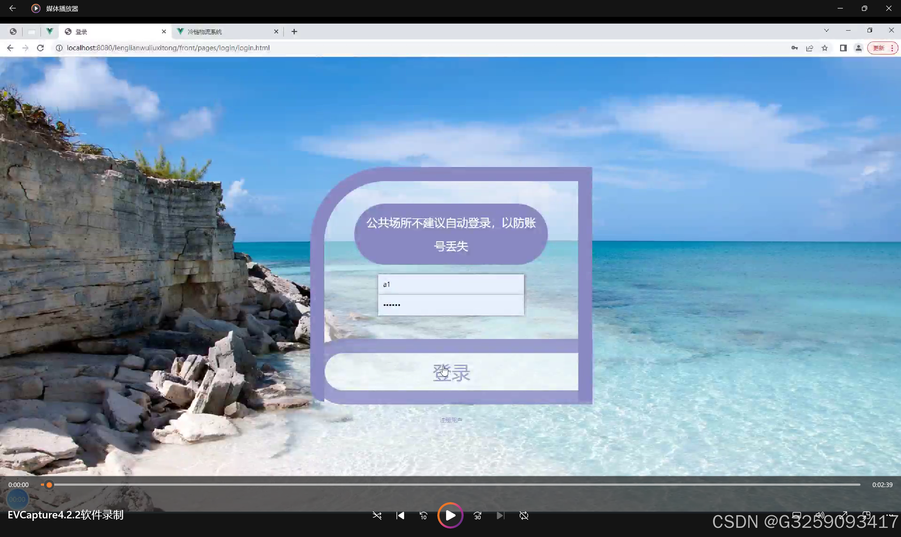Open the globe-icon pinned browser tab
This screenshot has width=901, height=537.
click(13, 32)
